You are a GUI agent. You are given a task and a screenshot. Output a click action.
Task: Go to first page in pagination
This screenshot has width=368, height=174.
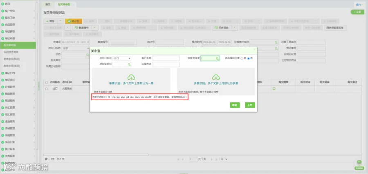[x=179, y=159]
